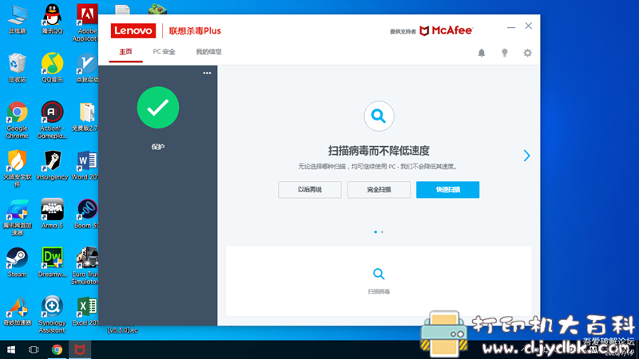Select the Adobe Application desktop icon

(x=86, y=23)
